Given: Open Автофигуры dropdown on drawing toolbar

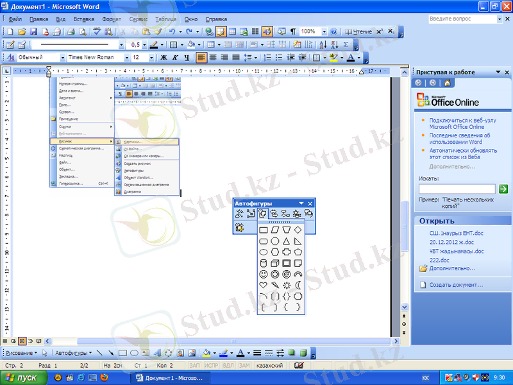Looking at the screenshot, I should coord(73,353).
